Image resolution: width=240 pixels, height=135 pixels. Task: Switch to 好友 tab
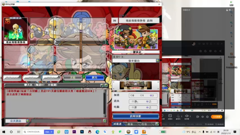click(130, 124)
